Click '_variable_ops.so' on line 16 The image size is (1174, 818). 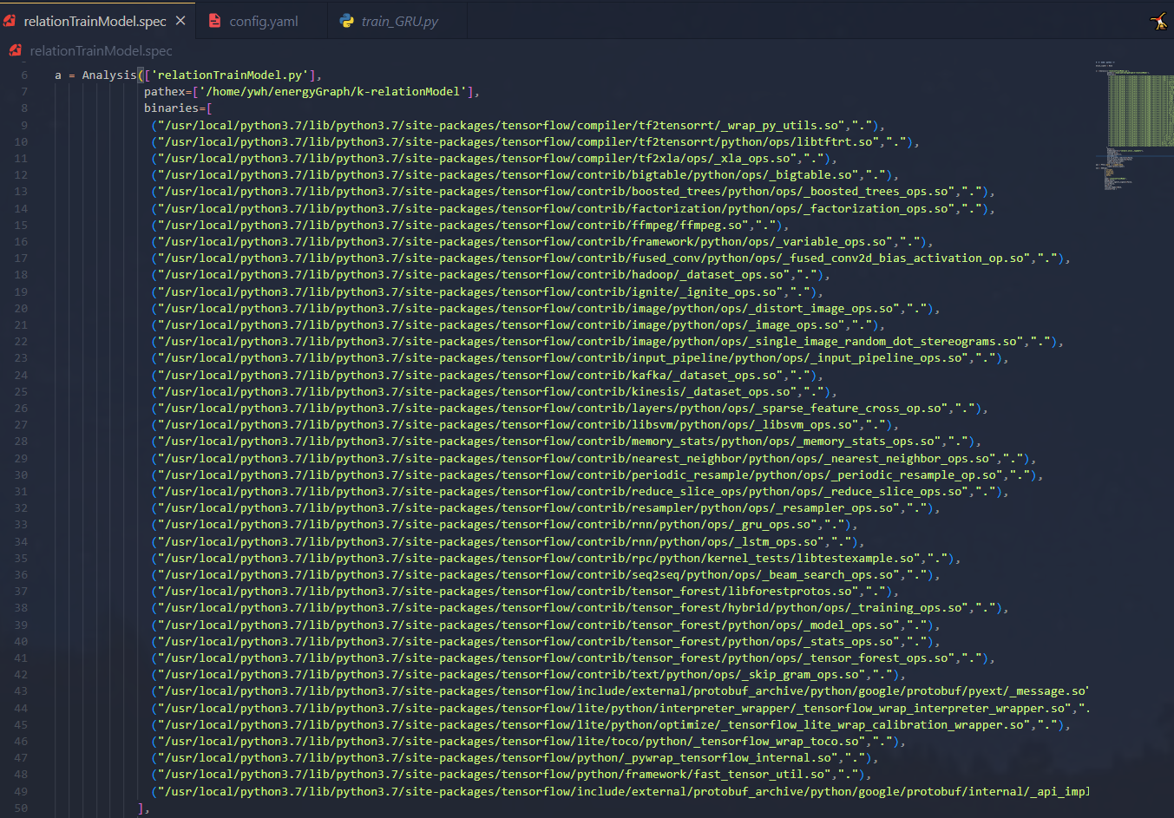[x=832, y=241]
